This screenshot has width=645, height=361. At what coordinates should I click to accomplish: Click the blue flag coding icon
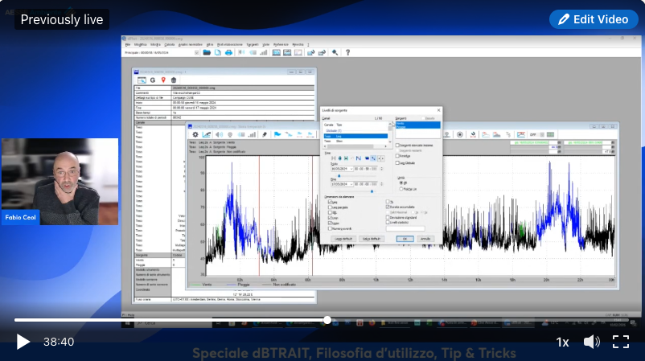click(277, 134)
